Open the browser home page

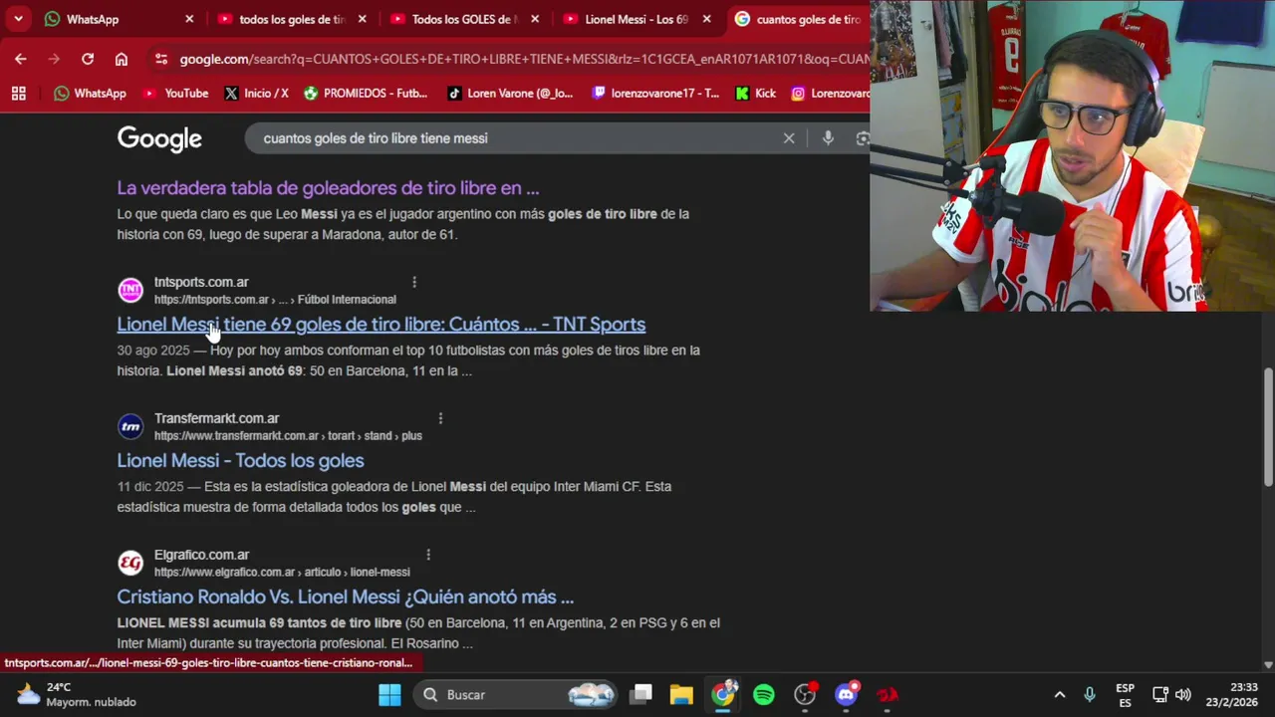(x=122, y=59)
